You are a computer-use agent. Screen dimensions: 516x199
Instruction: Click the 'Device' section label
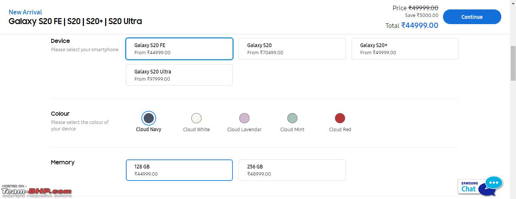(60, 41)
